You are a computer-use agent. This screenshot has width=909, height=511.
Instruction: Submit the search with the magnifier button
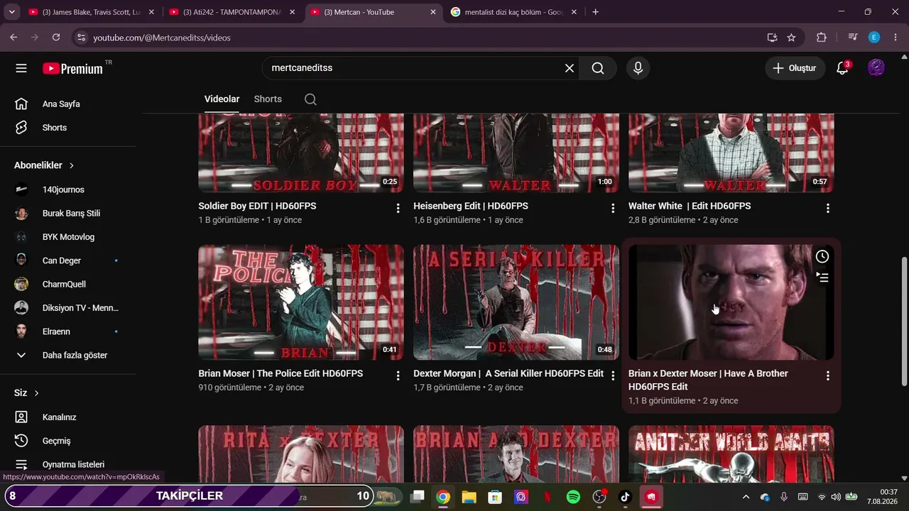click(598, 68)
